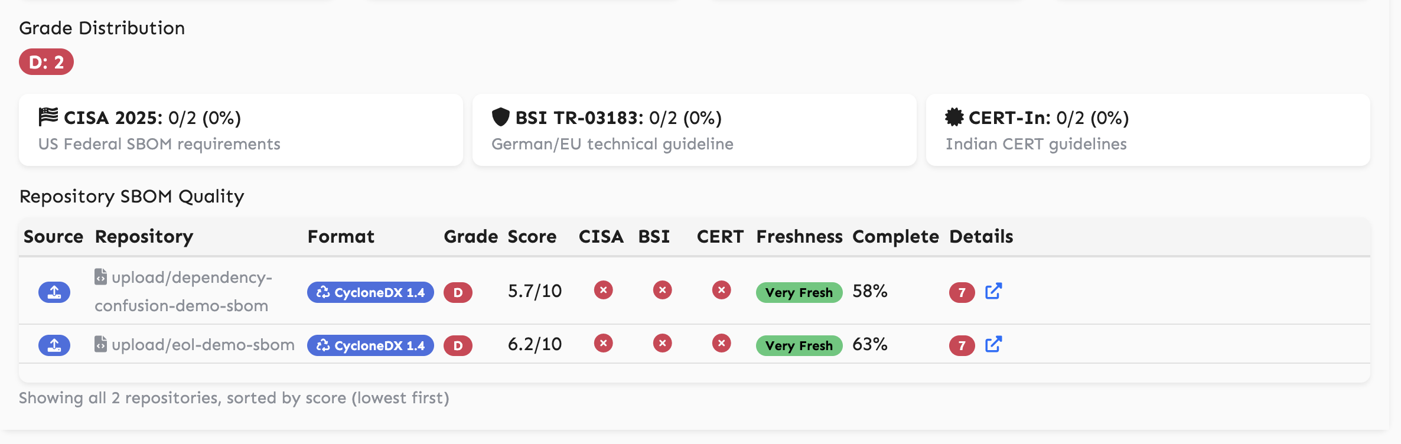Click upload icon for eol-demo-sbom row

point(54,345)
